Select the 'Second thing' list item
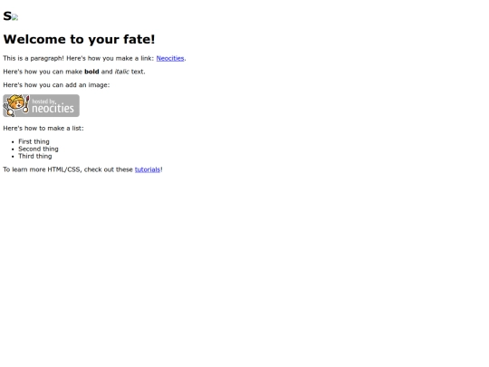Image resolution: width=489 pixels, height=367 pixels. [38, 149]
